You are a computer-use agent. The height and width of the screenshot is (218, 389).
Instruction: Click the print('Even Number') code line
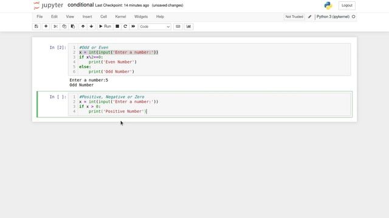click(112, 62)
